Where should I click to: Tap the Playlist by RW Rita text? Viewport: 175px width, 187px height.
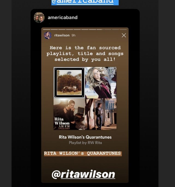(85, 143)
